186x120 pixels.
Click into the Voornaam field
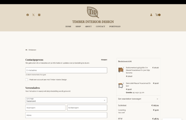46,108
